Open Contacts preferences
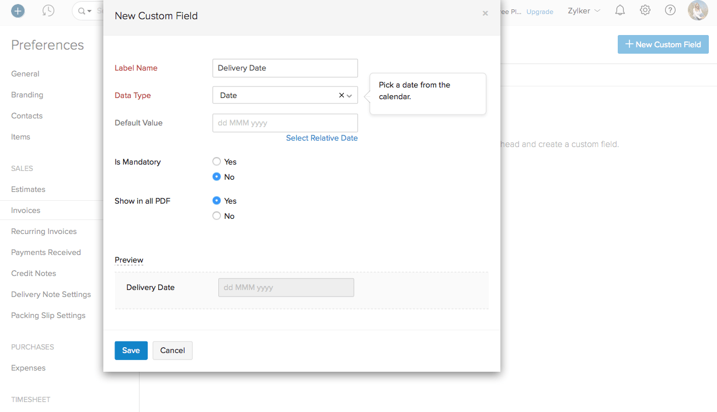 coord(27,116)
